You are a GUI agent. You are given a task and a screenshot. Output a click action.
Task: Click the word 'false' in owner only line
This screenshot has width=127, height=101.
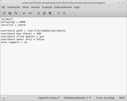coord(40,39)
